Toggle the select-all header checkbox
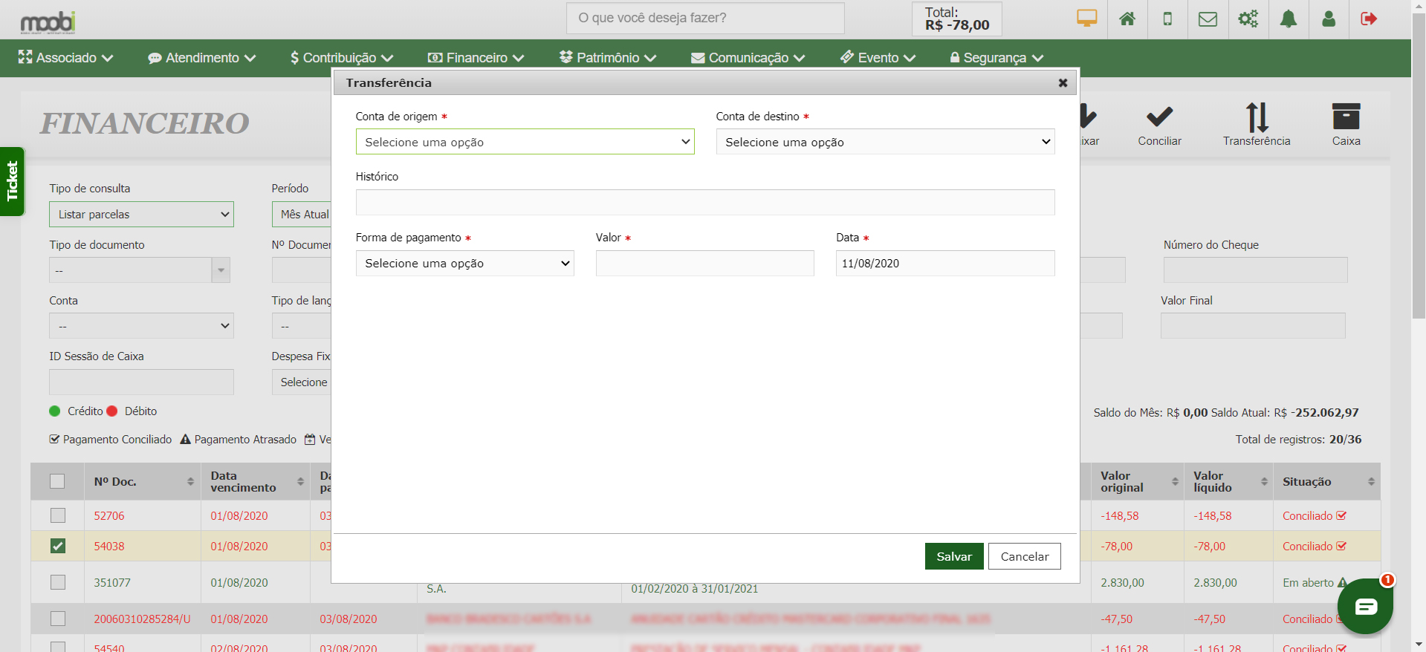This screenshot has width=1426, height=652. coord(57,481)
